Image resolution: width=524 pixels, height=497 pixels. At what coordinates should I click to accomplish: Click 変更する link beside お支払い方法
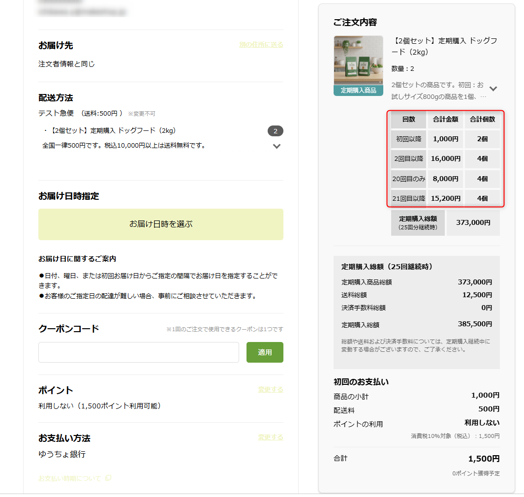click(x=271, y=437)
